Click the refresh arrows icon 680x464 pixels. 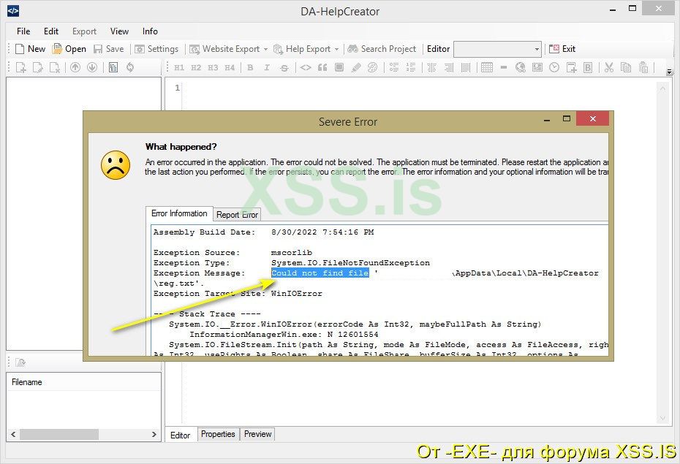pos(130,67)
